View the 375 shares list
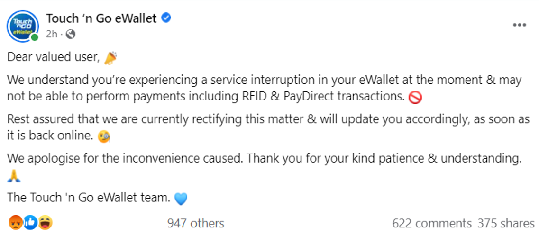 pos(506,223)
